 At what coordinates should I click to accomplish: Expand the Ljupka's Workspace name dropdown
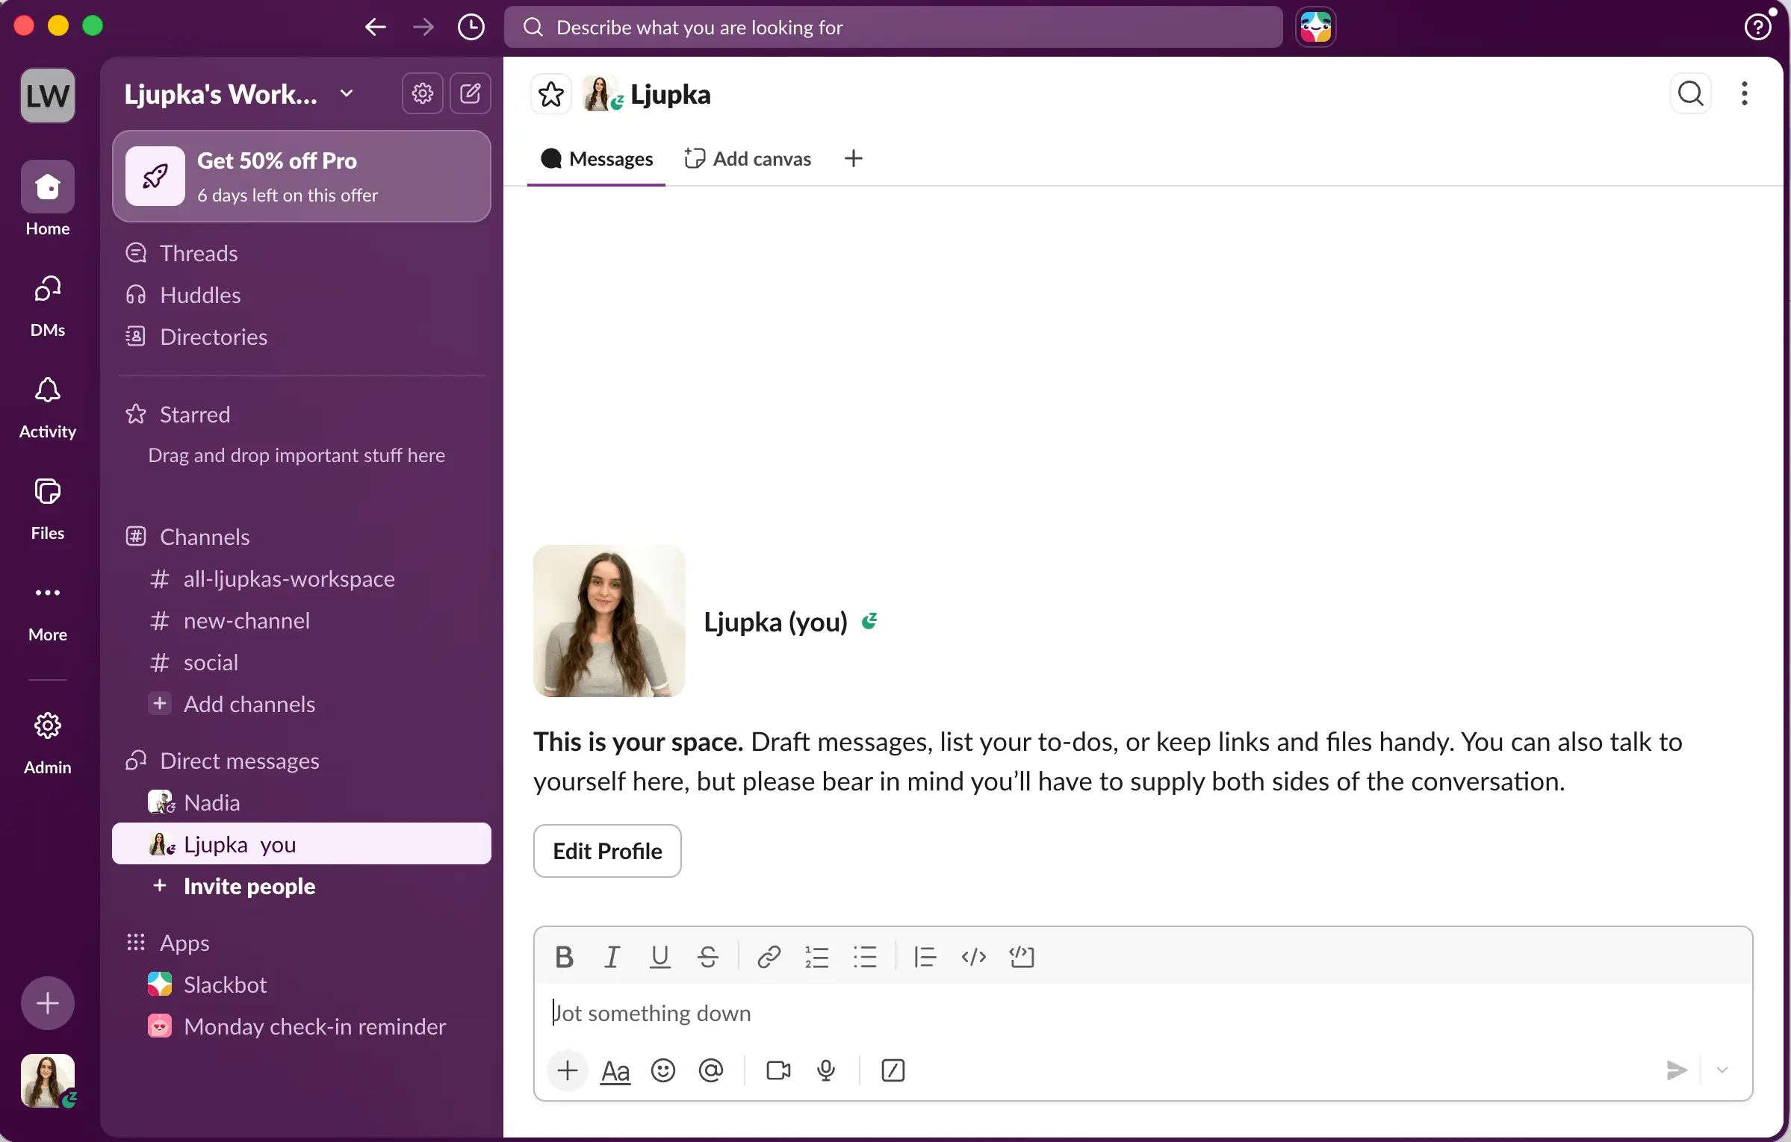pos(239,94)
